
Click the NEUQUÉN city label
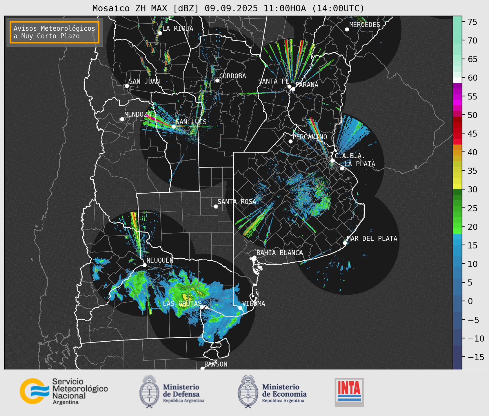[x=160, y=260]
